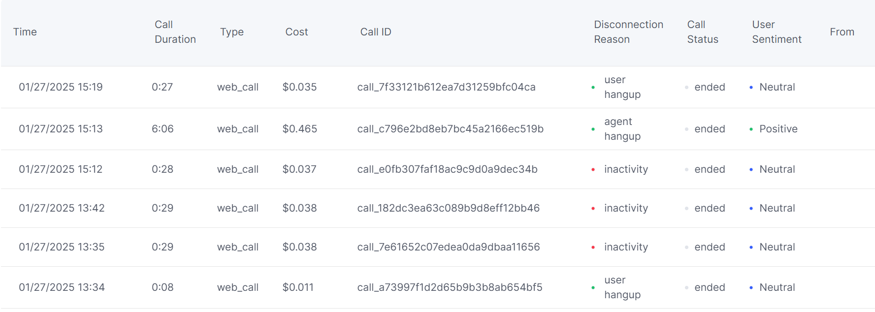
Task: Click the From column header
Action: [x=842, y=32]
